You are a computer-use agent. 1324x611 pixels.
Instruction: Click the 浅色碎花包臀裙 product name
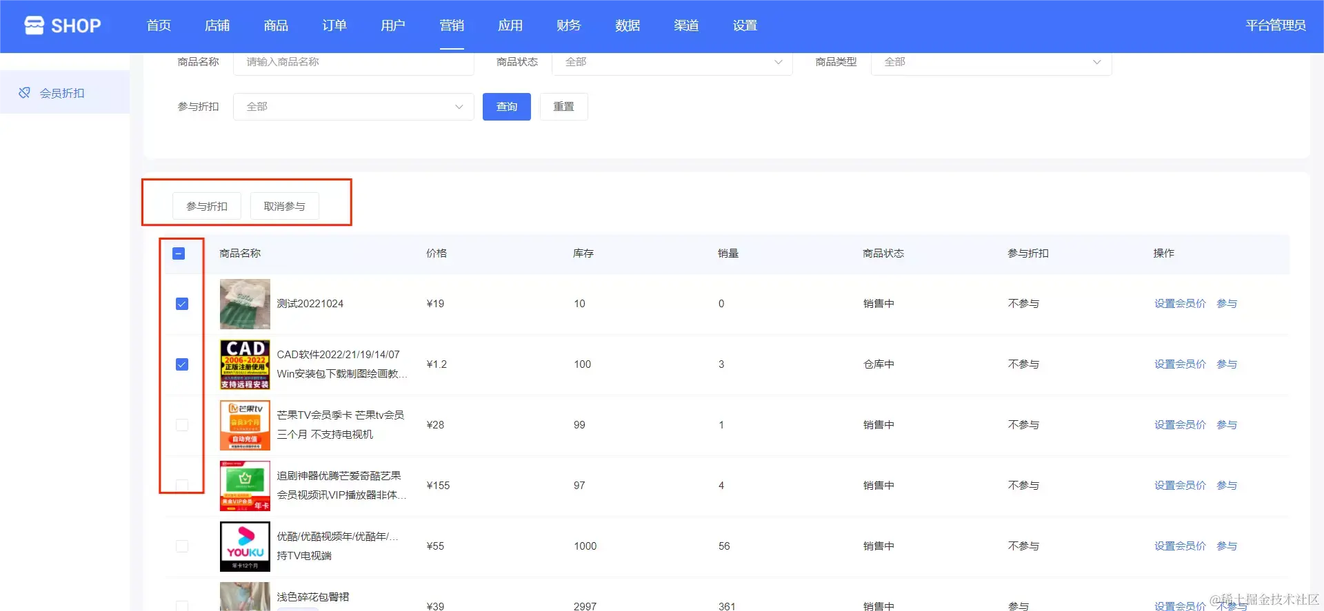click(x=313, y=597)
